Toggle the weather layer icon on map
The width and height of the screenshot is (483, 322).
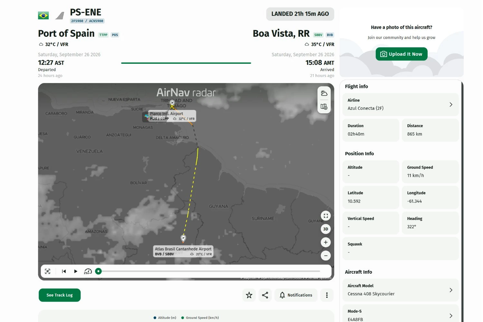coord(324,93)
